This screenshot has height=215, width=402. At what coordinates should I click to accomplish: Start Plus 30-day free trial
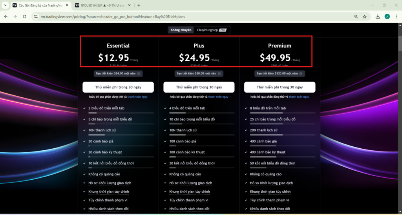(x=199, y=87)
